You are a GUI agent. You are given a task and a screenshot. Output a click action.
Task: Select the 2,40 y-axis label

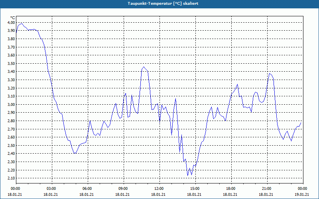pos(12,154)
